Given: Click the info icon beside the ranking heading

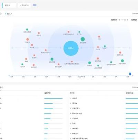Looking at the screenshot, I should 2,88.
